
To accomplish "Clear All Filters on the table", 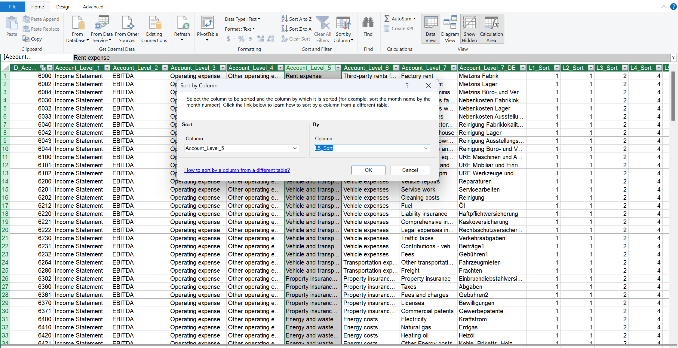I will (322, 29).
